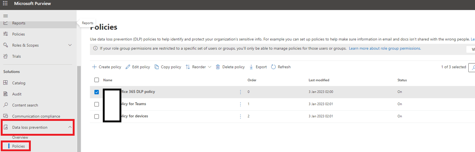Sort by Last modified column header
The height and width of the screenshot is (152, 475).
point(319,80)
